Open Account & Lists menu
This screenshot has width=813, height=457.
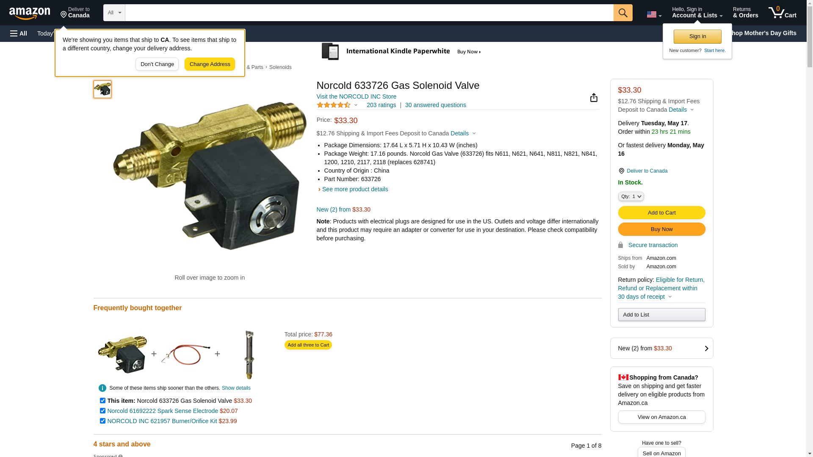697,13
